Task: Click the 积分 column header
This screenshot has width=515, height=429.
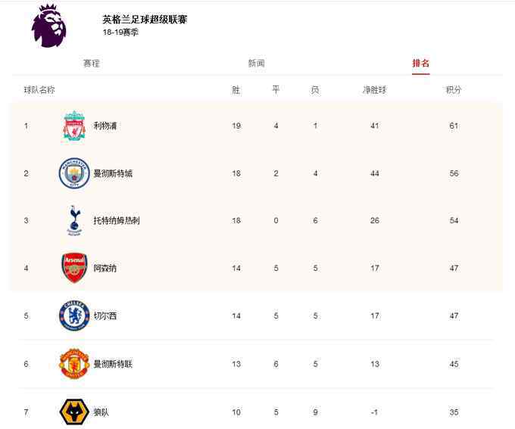Action: (x=454, y=89)
